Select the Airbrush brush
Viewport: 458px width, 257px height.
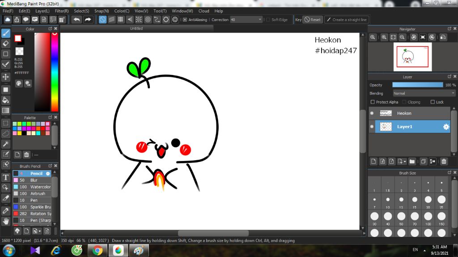tap(32, 194)
